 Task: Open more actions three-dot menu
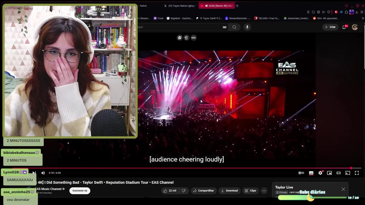[264, 191]
